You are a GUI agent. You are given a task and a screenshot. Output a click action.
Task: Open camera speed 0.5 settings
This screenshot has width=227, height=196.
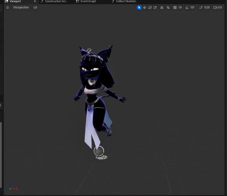point(218,8)
